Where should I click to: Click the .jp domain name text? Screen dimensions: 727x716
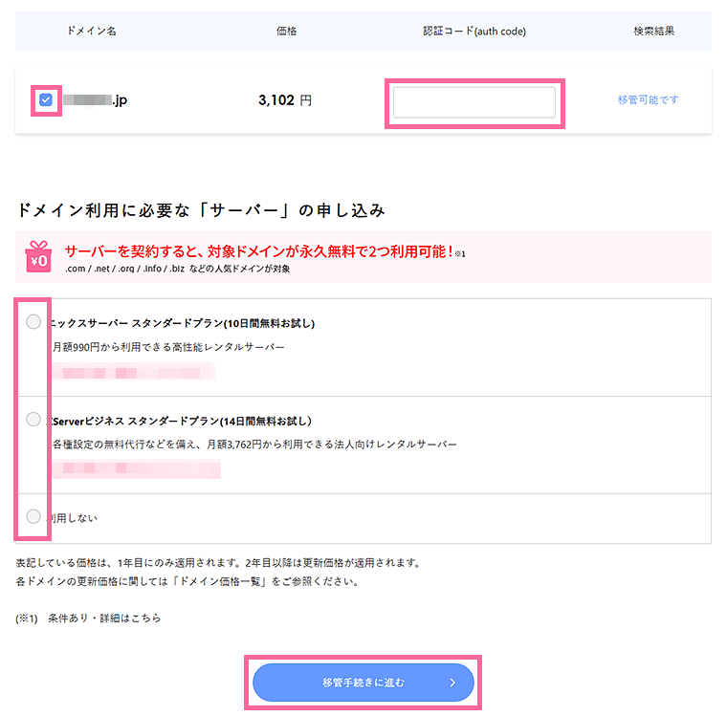coord(95,99)
